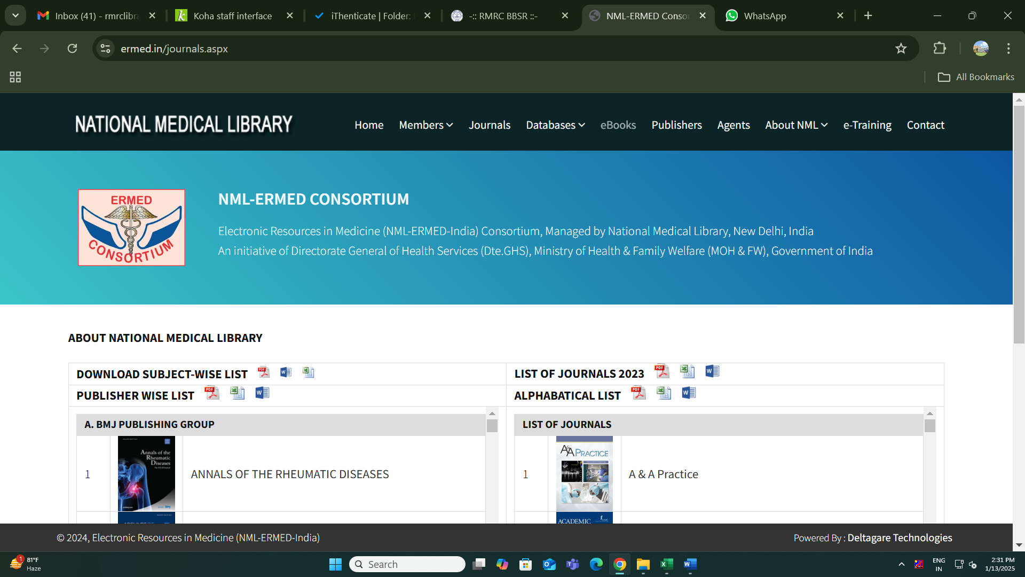Expand the Databases dropdown menu
The height and width of the screenshot is (577, 1025).
click(555, 125)
